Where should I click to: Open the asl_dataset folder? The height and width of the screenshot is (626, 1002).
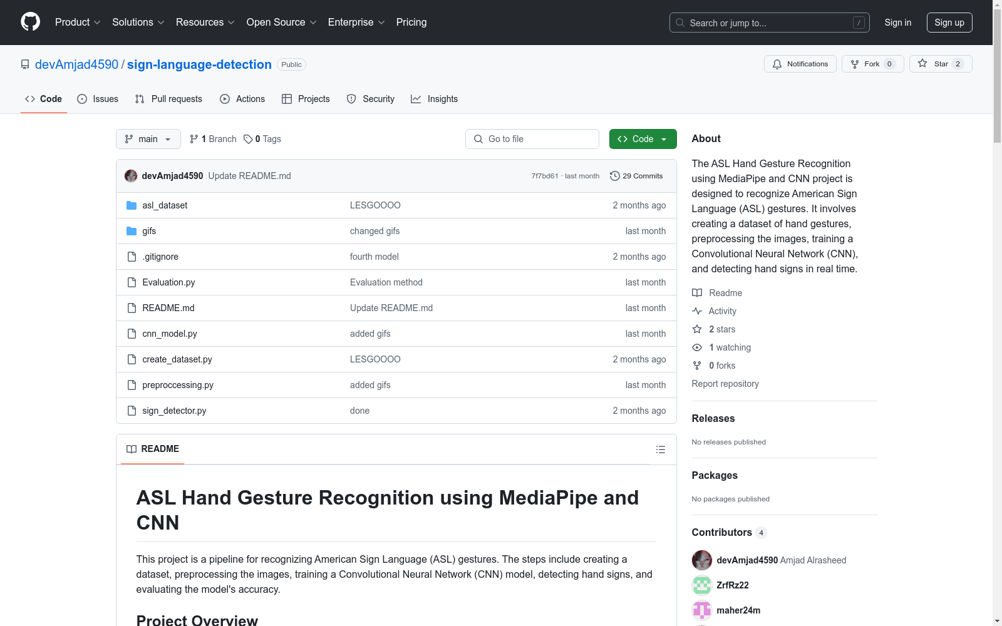point(165,205)
